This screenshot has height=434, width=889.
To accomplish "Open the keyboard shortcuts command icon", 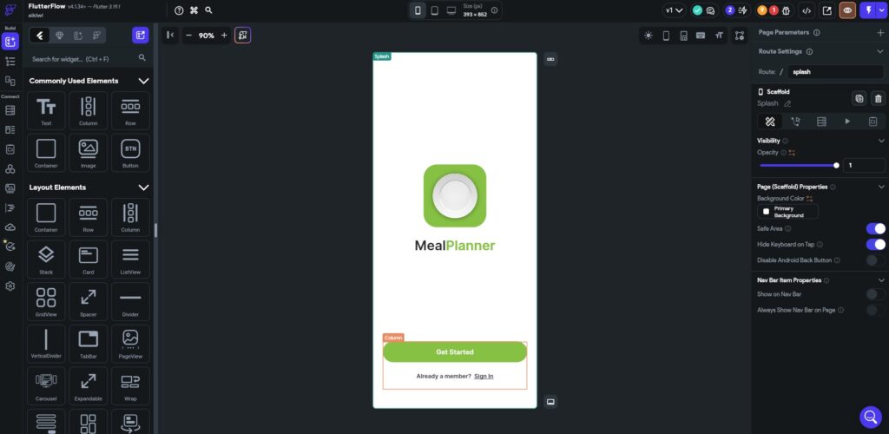I will click(x=194, y=10).
